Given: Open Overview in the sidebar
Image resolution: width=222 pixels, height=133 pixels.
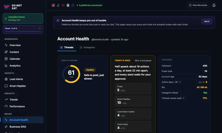Looking at the screenshot, I should pos(23,45).
